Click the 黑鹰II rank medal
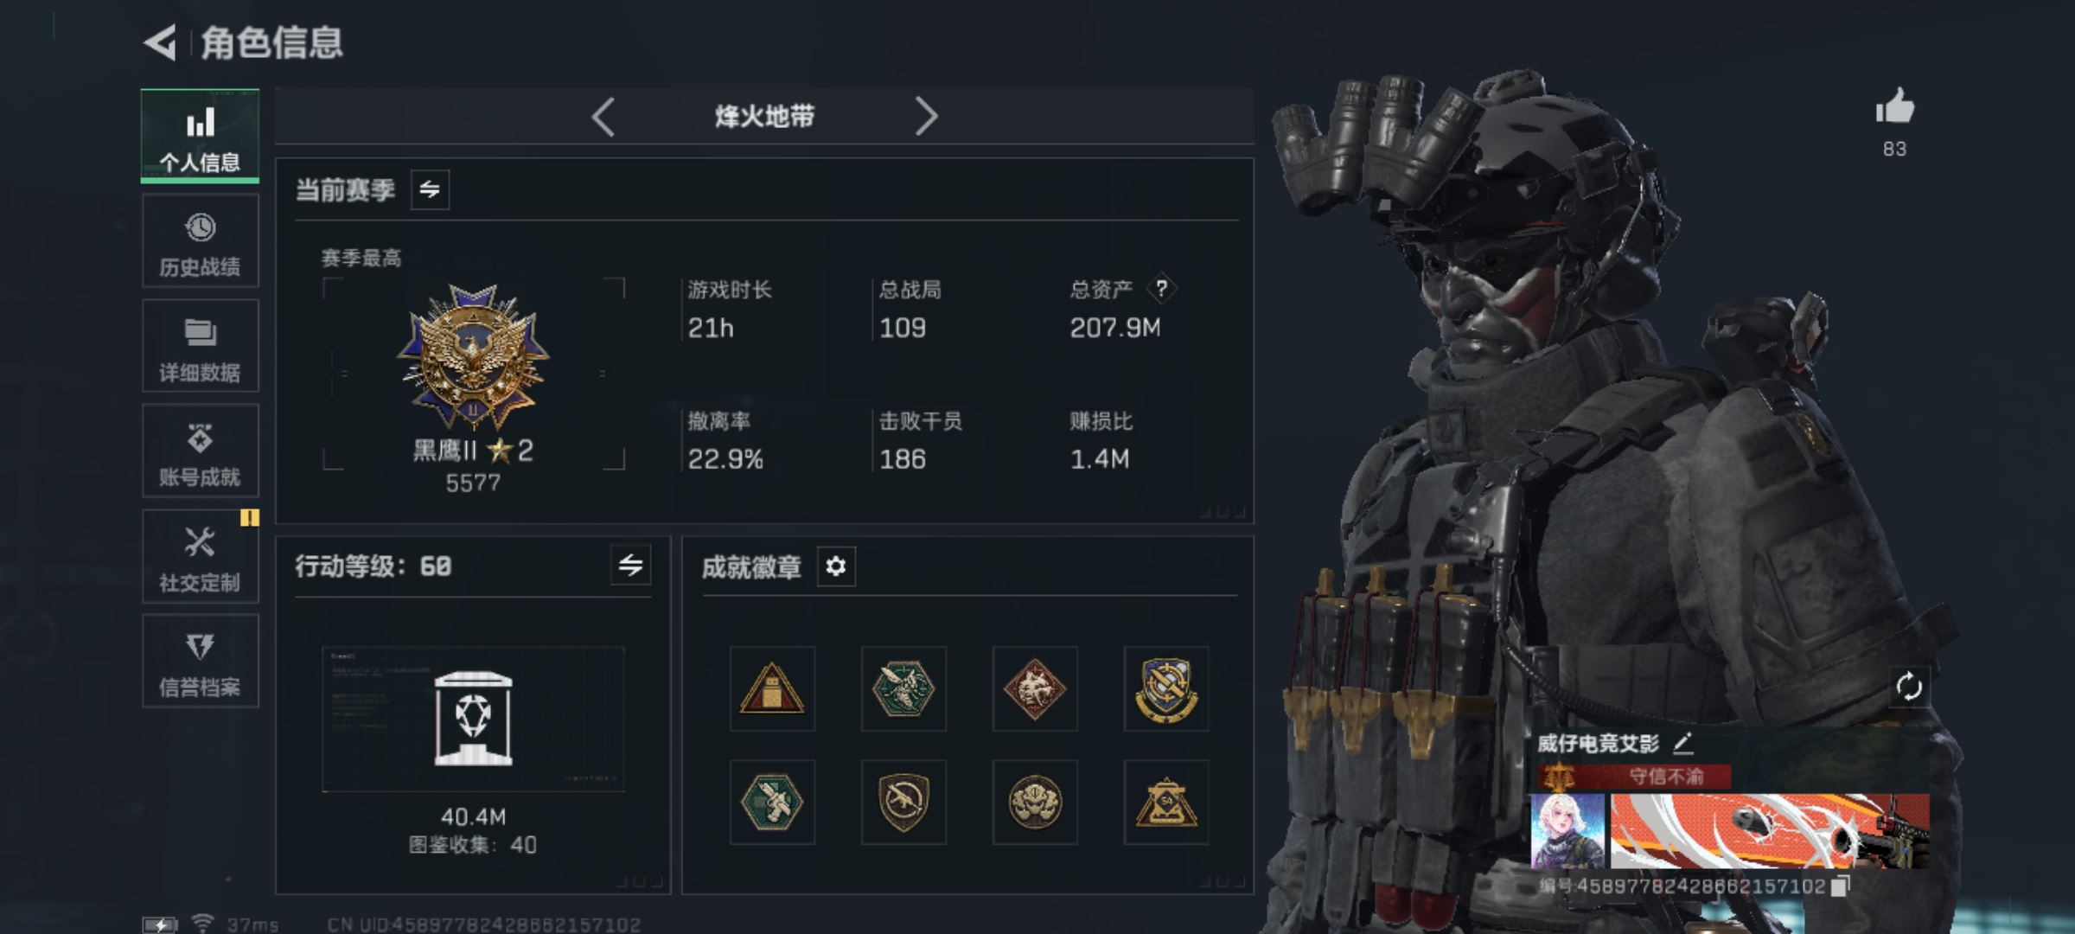Screen dimensions: 2075x934 [x=473, y=357]
